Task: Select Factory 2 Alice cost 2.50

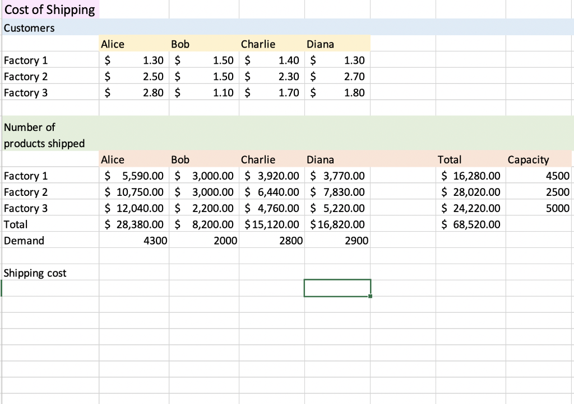Action: (x=134, y=76)
